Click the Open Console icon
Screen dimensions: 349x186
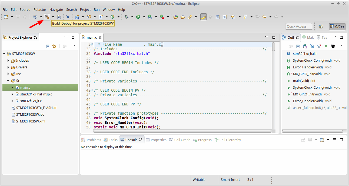click(x=322, y=140)
